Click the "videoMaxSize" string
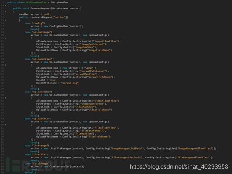The height and width of the screenshot is (174, 232). [85, 107]
